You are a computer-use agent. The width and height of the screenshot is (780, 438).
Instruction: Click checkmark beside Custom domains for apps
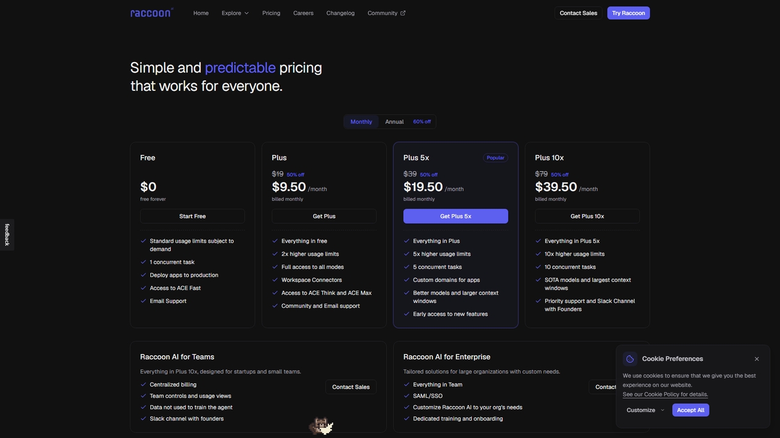pos(406,280)
